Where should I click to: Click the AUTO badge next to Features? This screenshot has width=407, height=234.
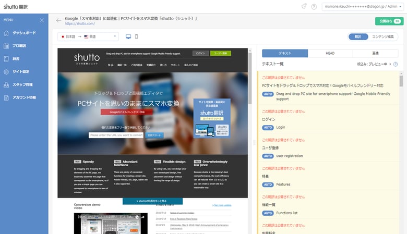click(x=268, y=184)
